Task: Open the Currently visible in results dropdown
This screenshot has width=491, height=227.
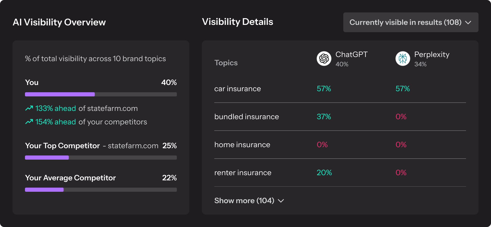Action: 410,22
